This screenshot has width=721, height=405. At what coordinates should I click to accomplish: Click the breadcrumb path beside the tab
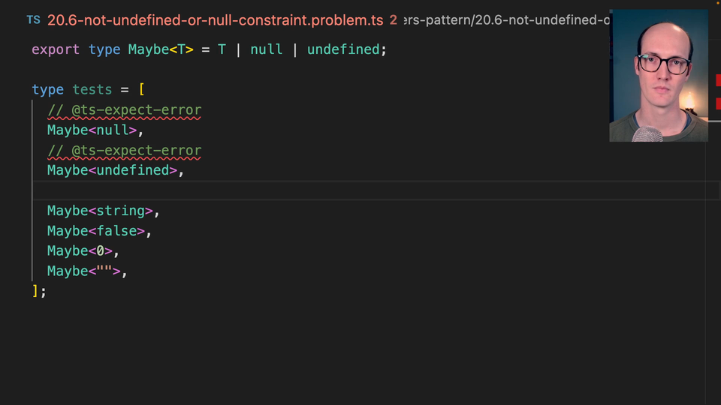[507, 20]
